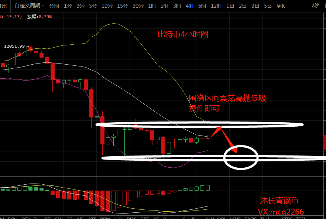Switch to the 周K weekly chart
Image resolution: width=326 pixels, height=219 pixels.
pyautogui.click(x=281, y=6)
